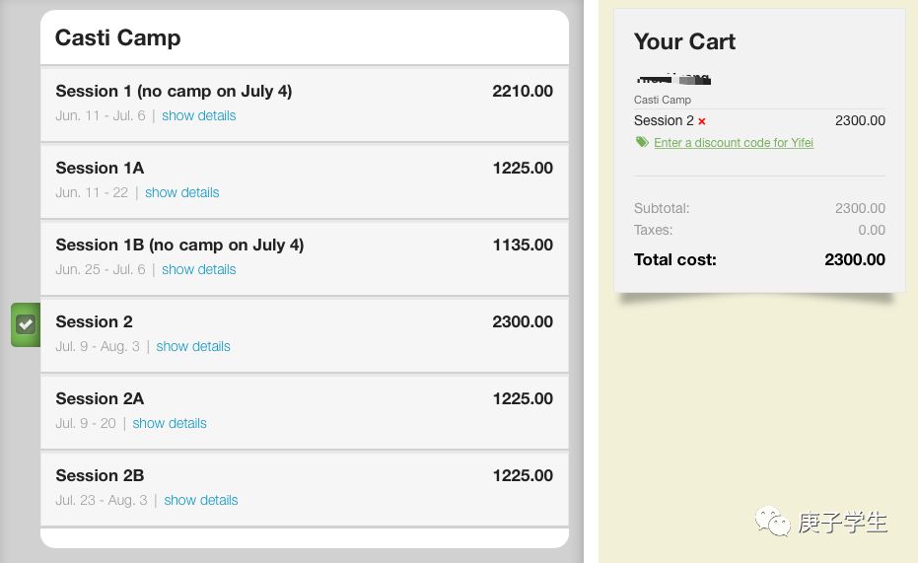Click the Casti Camp header
The width and height of the screenshot is (918, 563).
tap(118, 38)
